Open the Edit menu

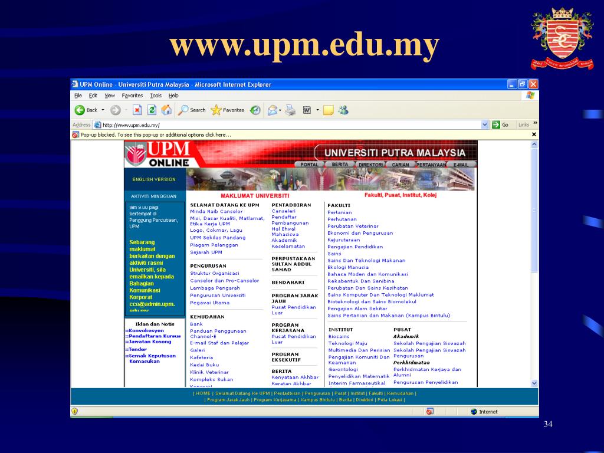[x=93, y=96]
